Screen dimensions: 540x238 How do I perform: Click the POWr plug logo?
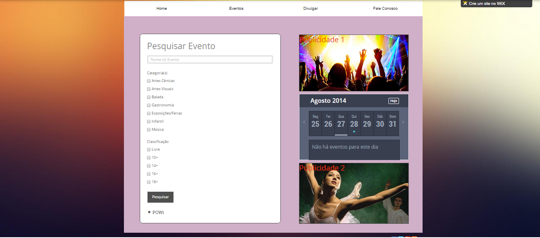[x=150, y=212]
